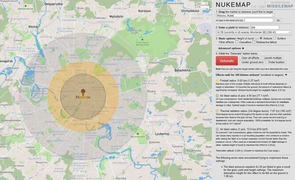Expand the Advanced options section
The width and height of the screenshot is (295, 180).
coord(231,48)
